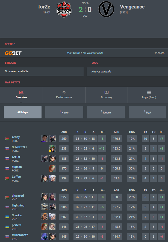Click Art1st's Sage agent icon
Viewport: 168px width, 242px height.
(52, 159)
